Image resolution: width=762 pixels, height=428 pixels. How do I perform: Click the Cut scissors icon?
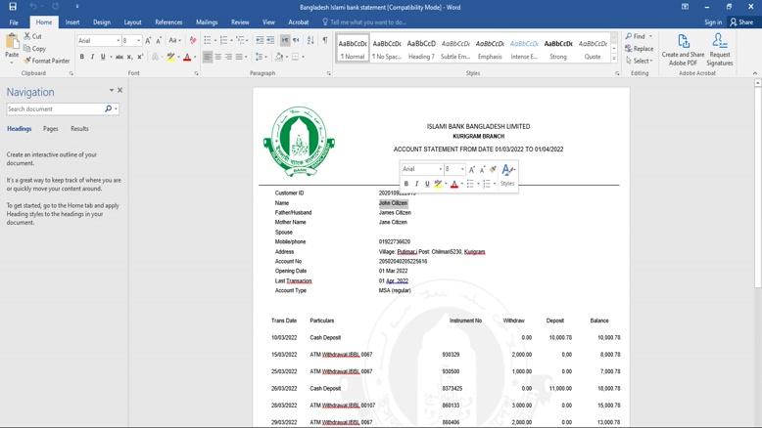click(x=27, y=36)
